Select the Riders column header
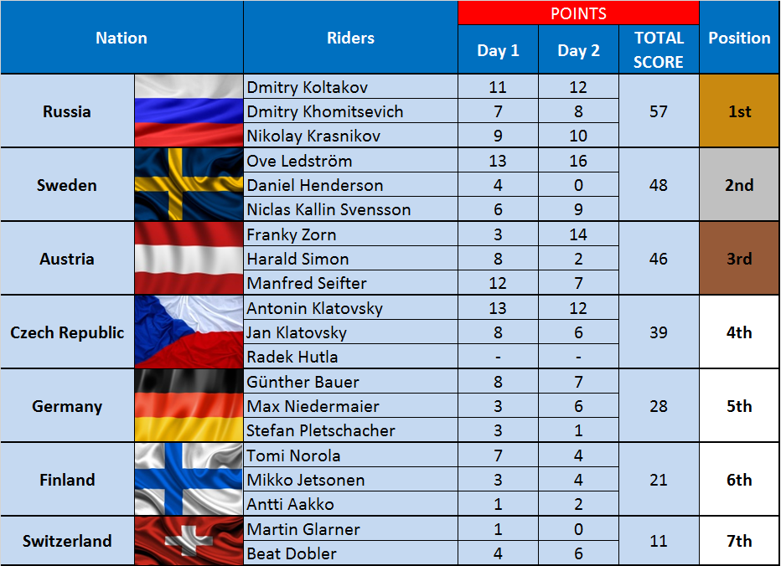The height and width of the screenshot is (566, 781). point(350,38)
